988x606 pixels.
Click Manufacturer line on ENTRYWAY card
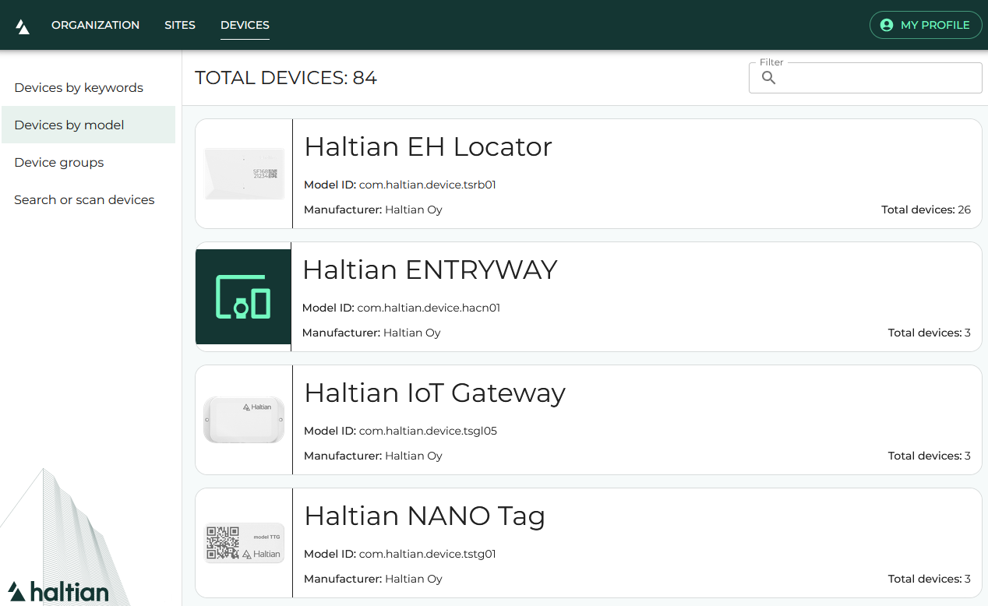pyautogui.click(x=372, y=333)
